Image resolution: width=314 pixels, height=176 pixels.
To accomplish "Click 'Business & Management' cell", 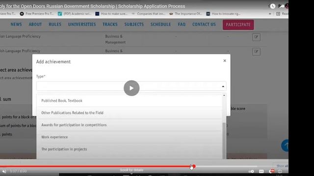I will point(115,39).
